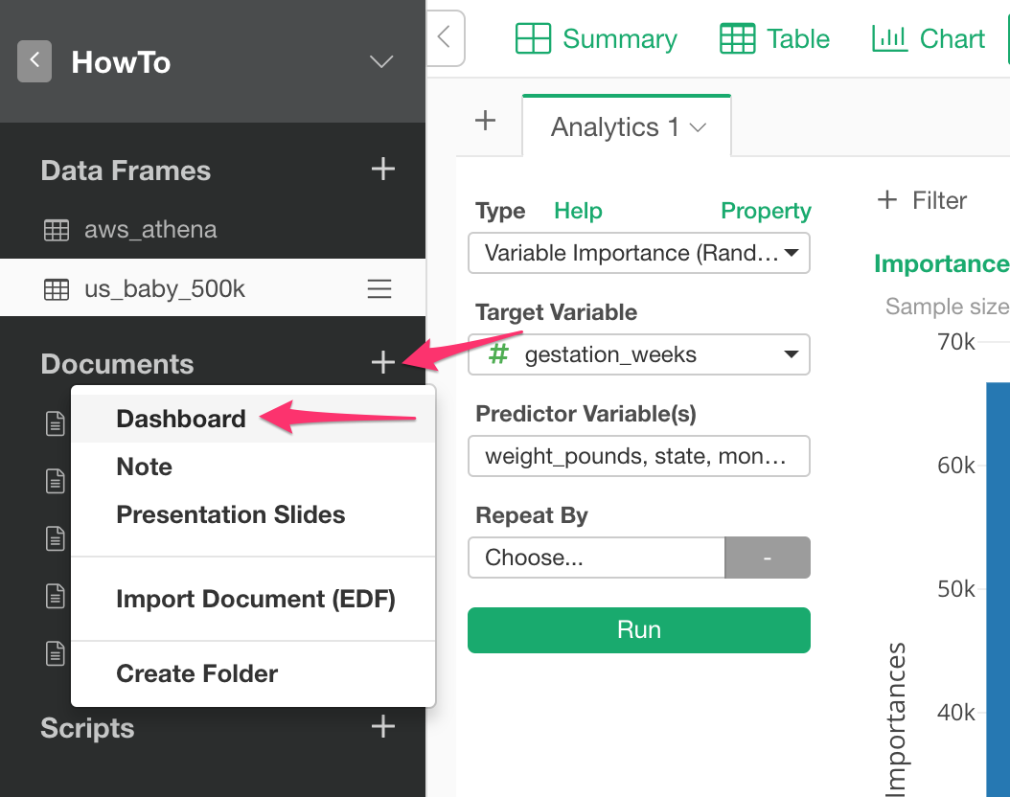The height and width of the screenshot is (797, 1010).
Task: Click the green Run button
Action: pos(638,629)
